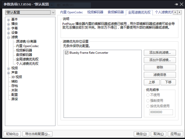Select 存档 in the tree
The image size is (185, 139).
pyautogui.click(x=14, y=86)
